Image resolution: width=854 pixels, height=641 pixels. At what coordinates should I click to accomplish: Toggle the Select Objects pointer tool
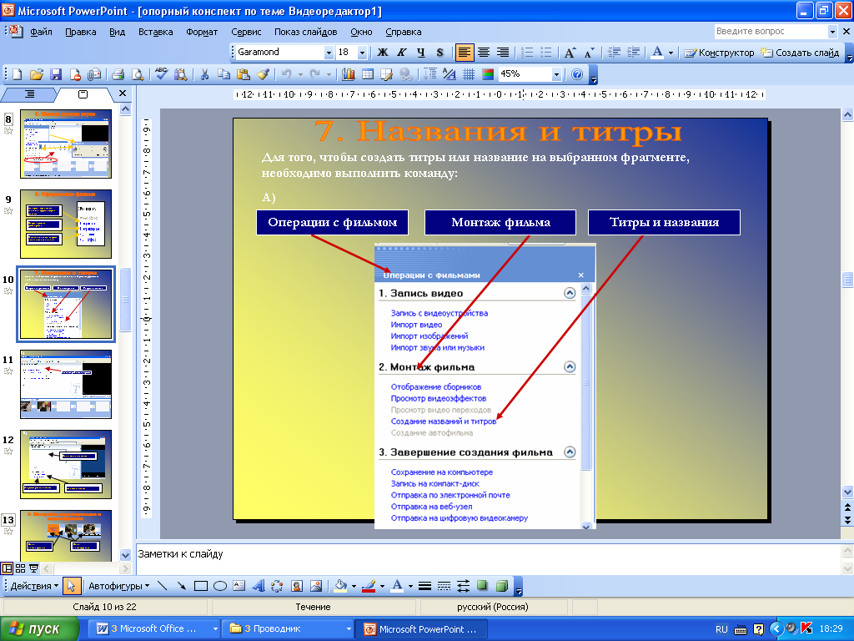[72, 586]
